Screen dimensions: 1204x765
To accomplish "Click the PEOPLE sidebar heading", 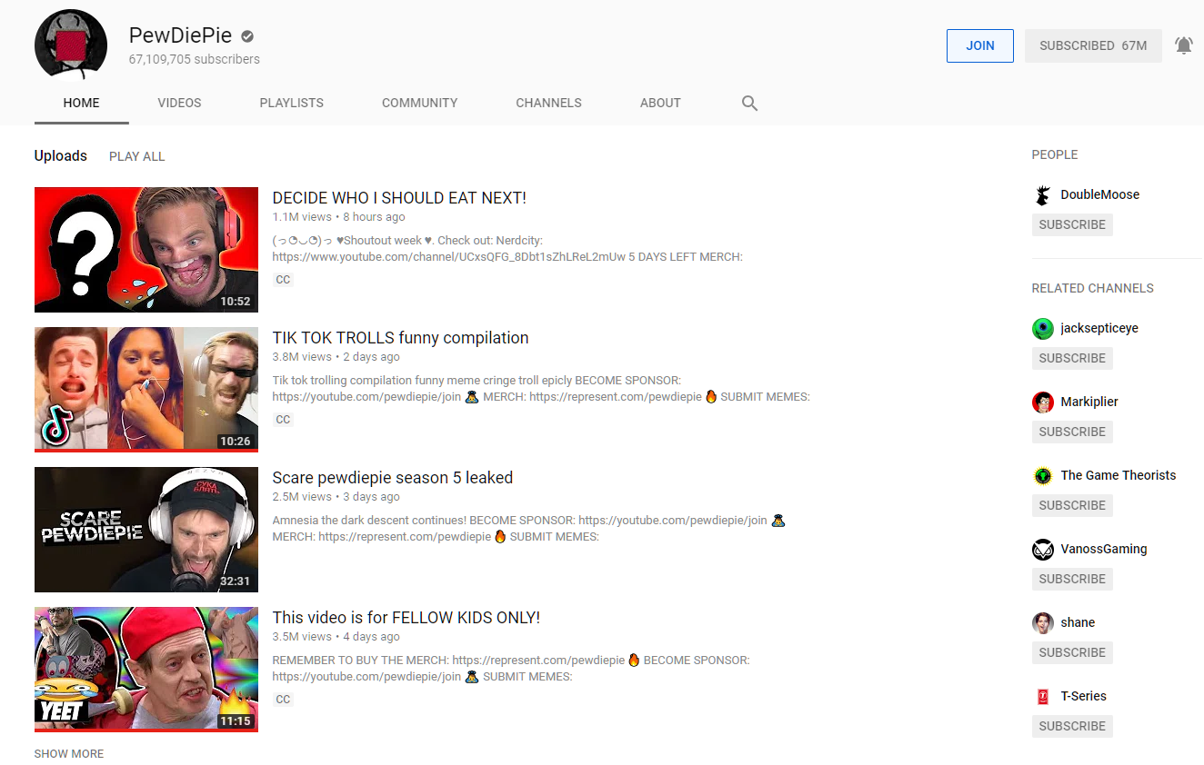I will pos(1055,154).
